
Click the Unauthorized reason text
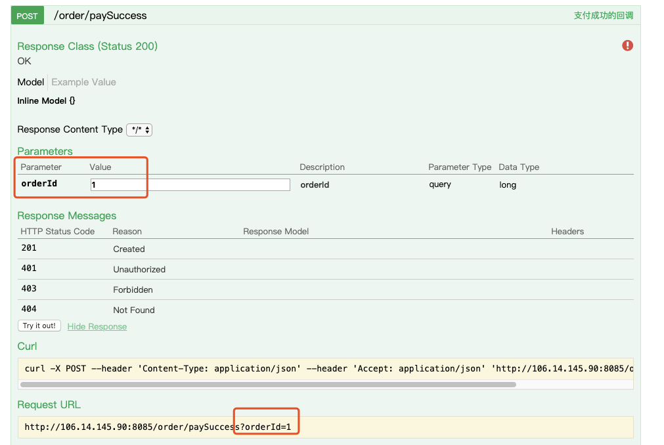[139, 270]
